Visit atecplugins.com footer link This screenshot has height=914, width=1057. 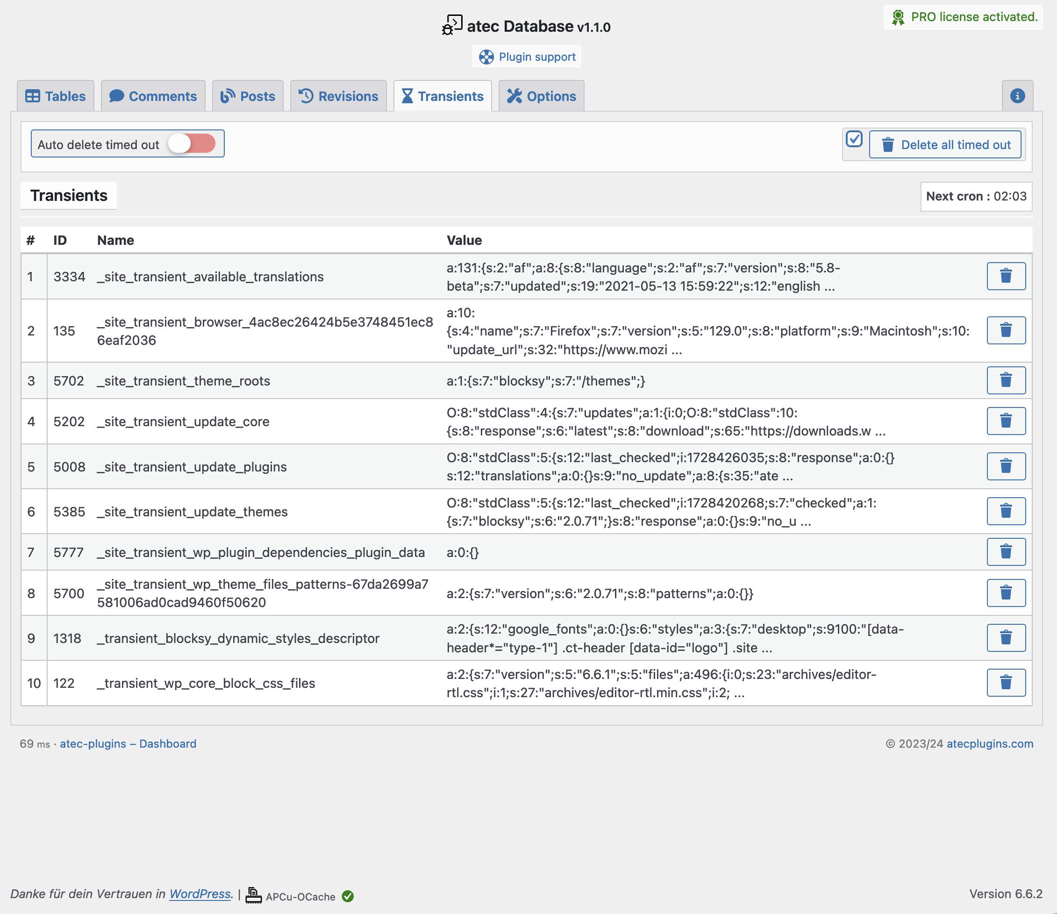pyautogui.click(x=990, y=743)
